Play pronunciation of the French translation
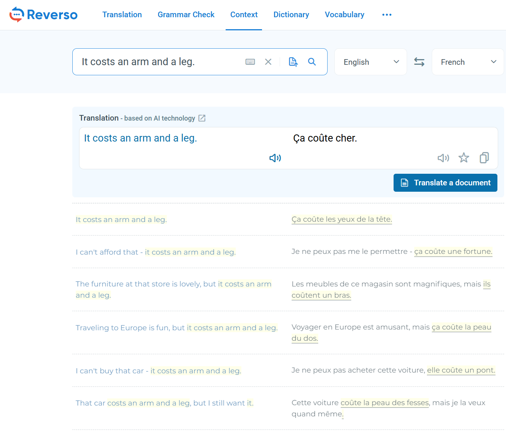The height and width of the screenshot is (431, 506). pos(443,158)
